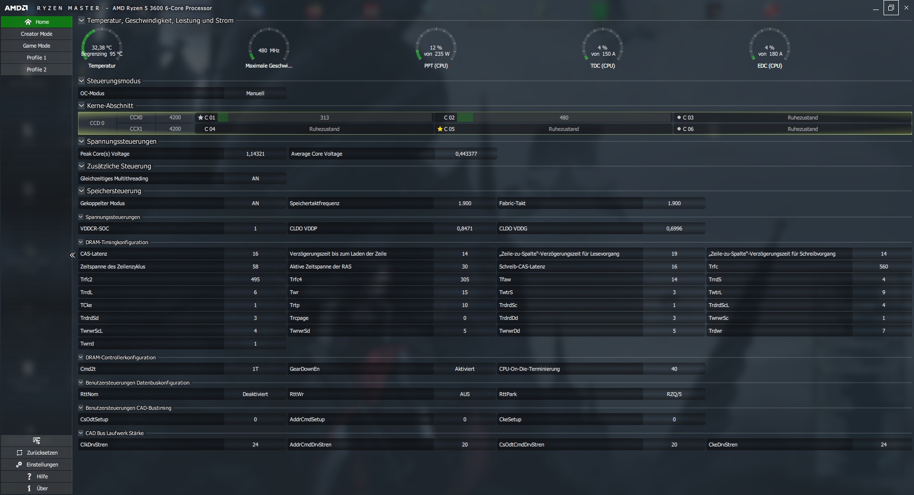Screen dimensions: 914x495
Task: Click RttWr AUS value
Action: [465, 394]
